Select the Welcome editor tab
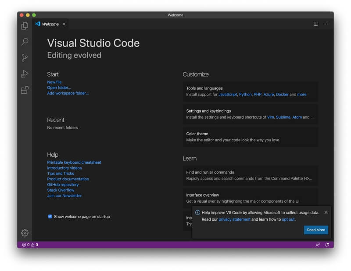Viewport: 351px width, 271px height. coord(50,24)
